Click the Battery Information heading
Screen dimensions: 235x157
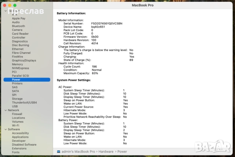(71, 13)
